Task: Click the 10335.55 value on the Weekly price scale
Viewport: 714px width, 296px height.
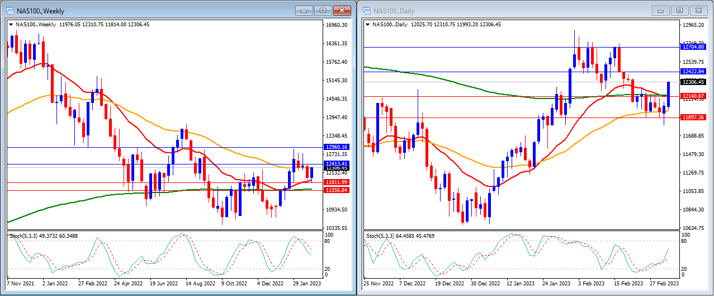Action: (337, 228)
